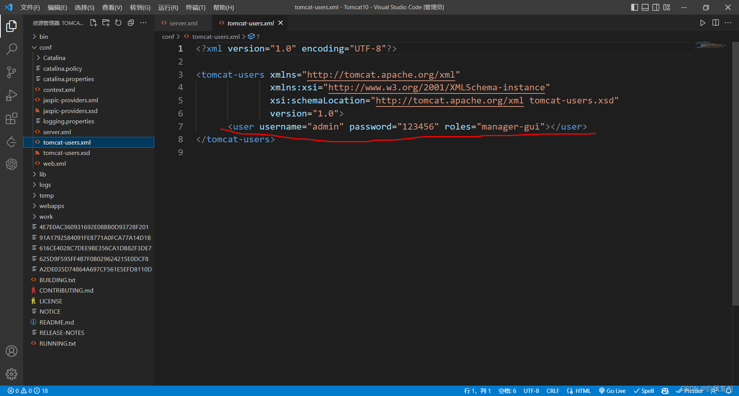Open the ChatGPT sidebar icon
The image size is (739, 396).
pyautogui.click(x=12, y=164)
